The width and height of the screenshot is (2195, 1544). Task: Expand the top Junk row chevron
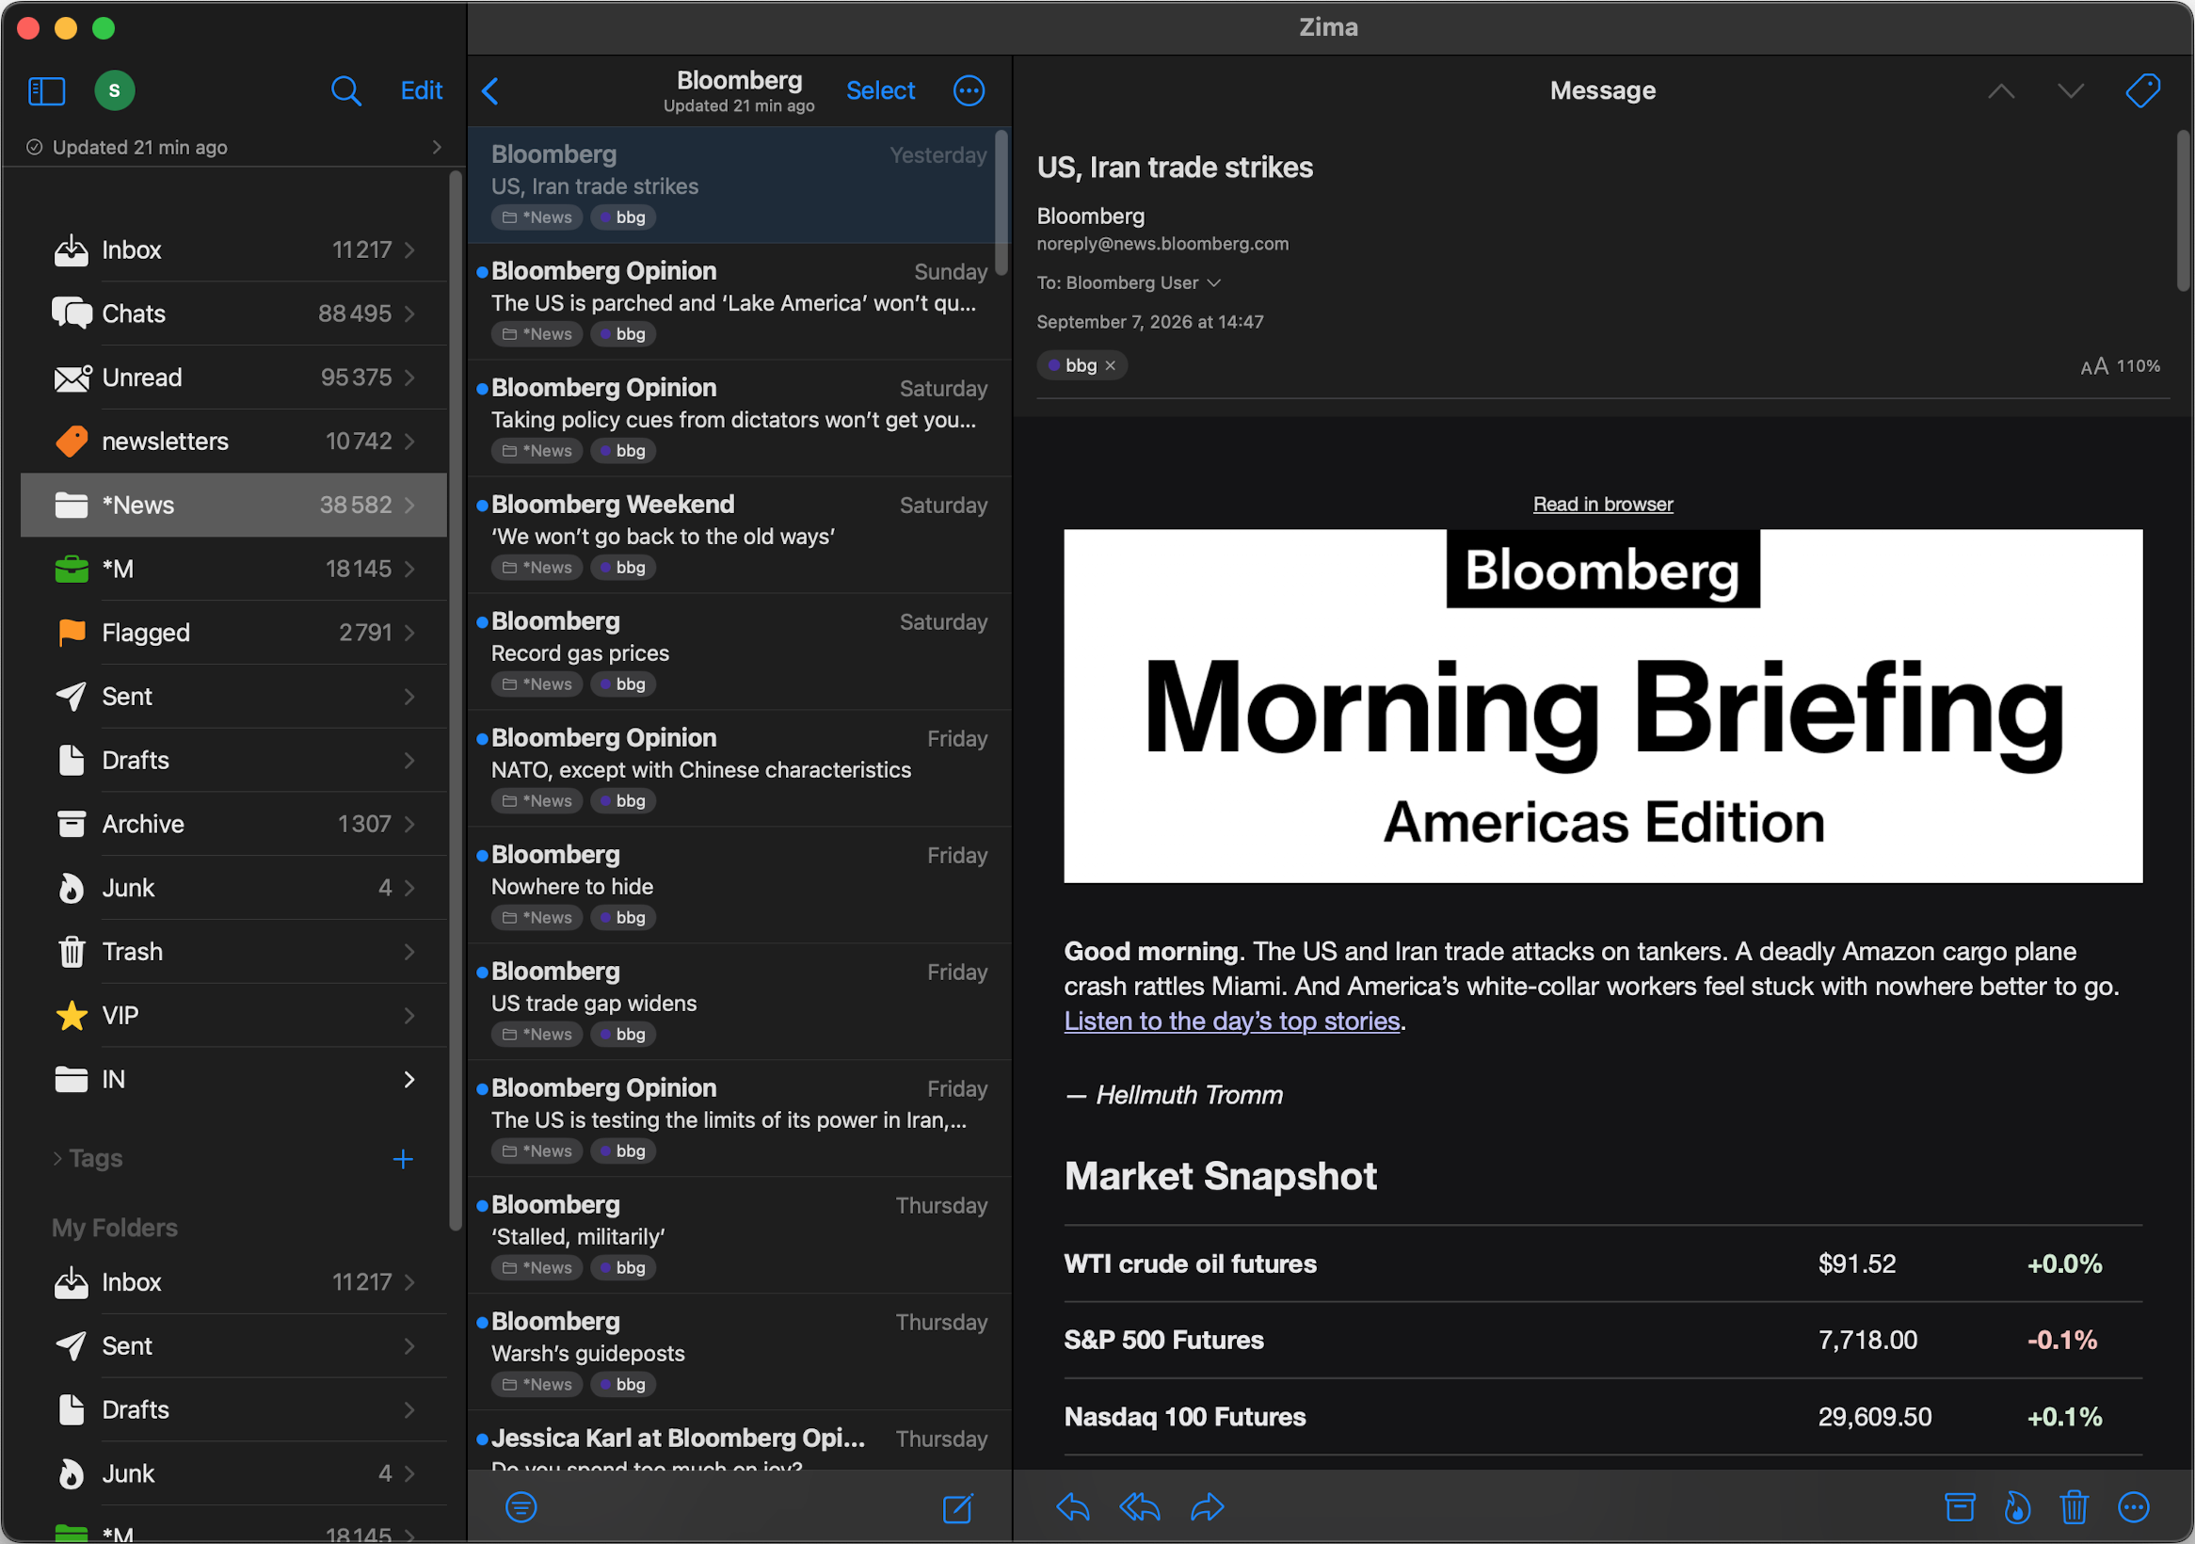409,888
